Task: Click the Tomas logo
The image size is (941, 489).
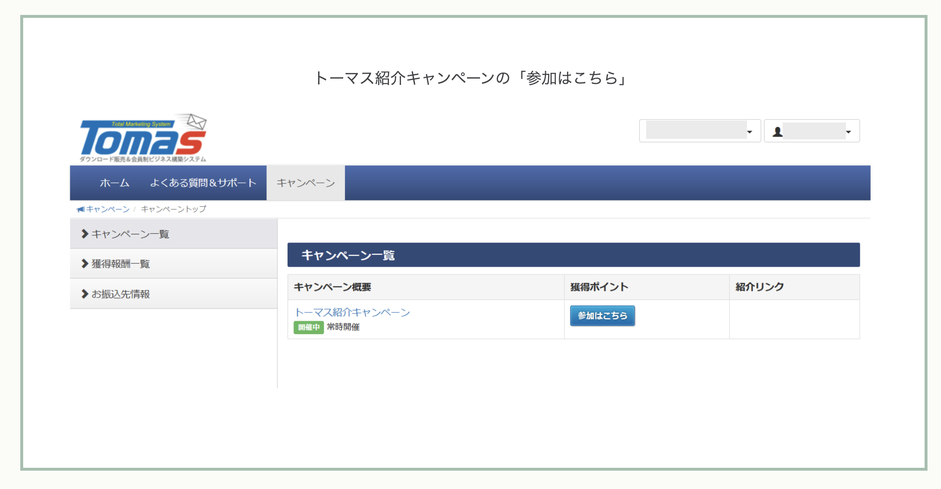Action: pyautogui.click(x=143, y=138)
